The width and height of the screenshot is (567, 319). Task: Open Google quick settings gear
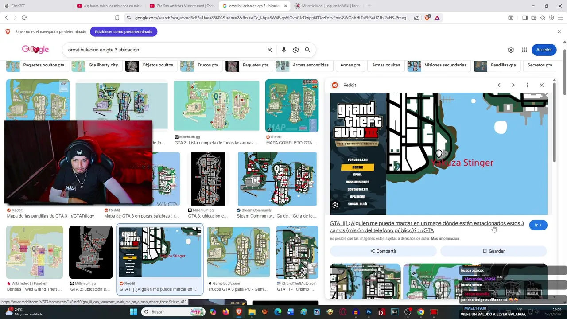pyautogui.click(x=511, y=50)
